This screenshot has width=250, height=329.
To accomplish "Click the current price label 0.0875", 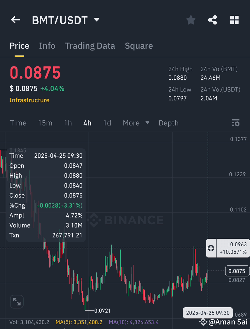I will 237,271.
